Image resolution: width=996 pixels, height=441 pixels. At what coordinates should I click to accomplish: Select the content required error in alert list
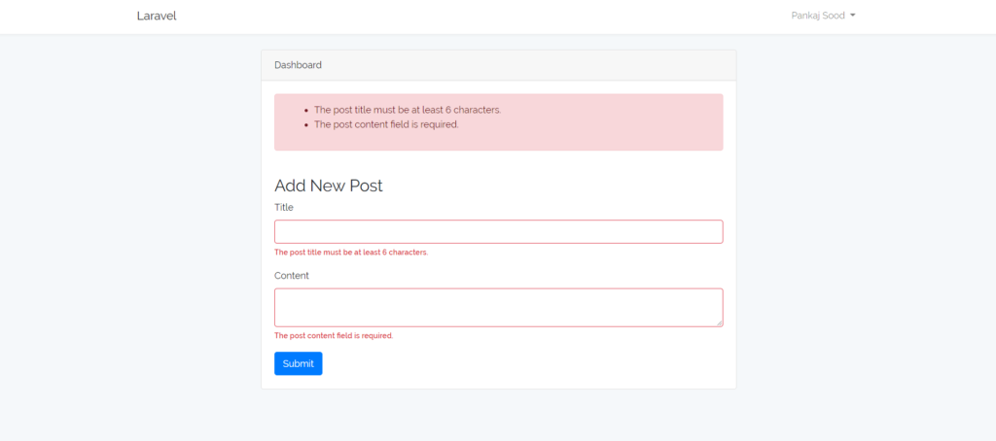[386, 124]
